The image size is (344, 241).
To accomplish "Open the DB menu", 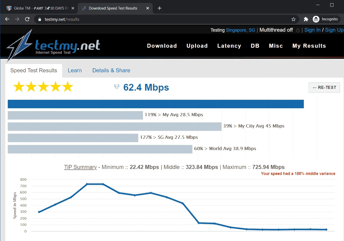I will pos(255,46).
